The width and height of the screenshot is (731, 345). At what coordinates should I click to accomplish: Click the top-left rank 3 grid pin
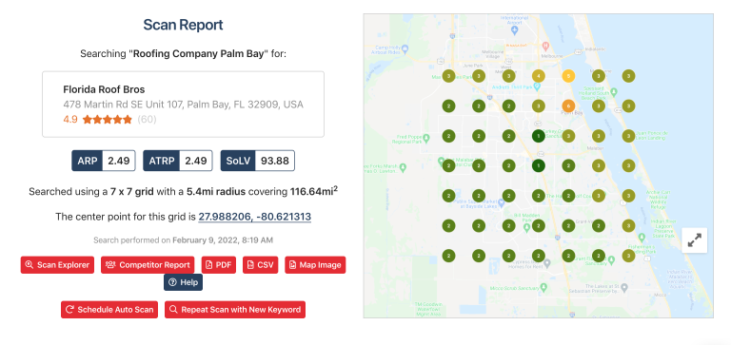448,76
